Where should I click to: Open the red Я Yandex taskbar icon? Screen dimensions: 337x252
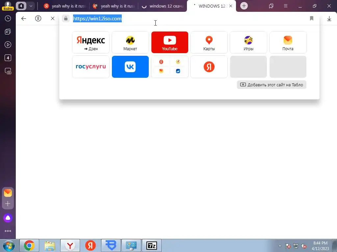click(x=91, y=245)
